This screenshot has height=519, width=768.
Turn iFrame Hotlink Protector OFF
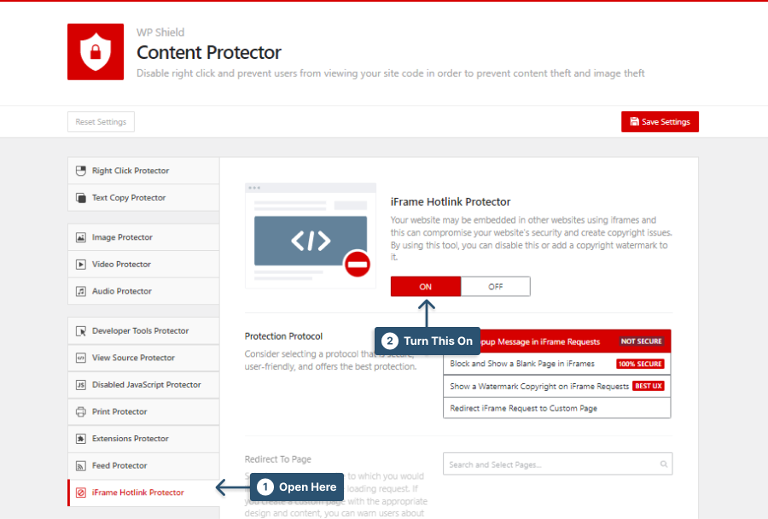495,287
